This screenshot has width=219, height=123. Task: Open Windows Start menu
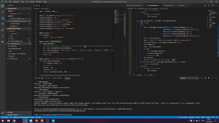coord(3,121)
